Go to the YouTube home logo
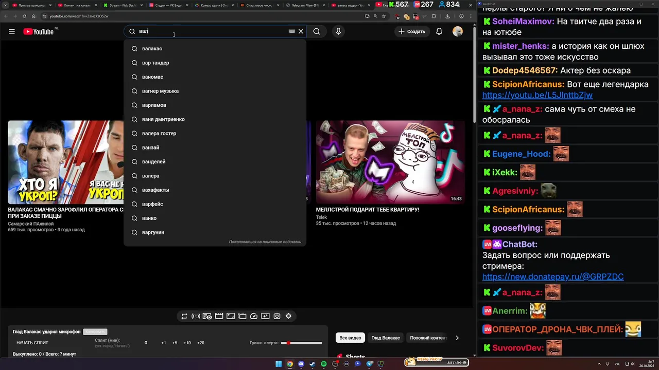659x370 pixels. [x=39, y=31]
